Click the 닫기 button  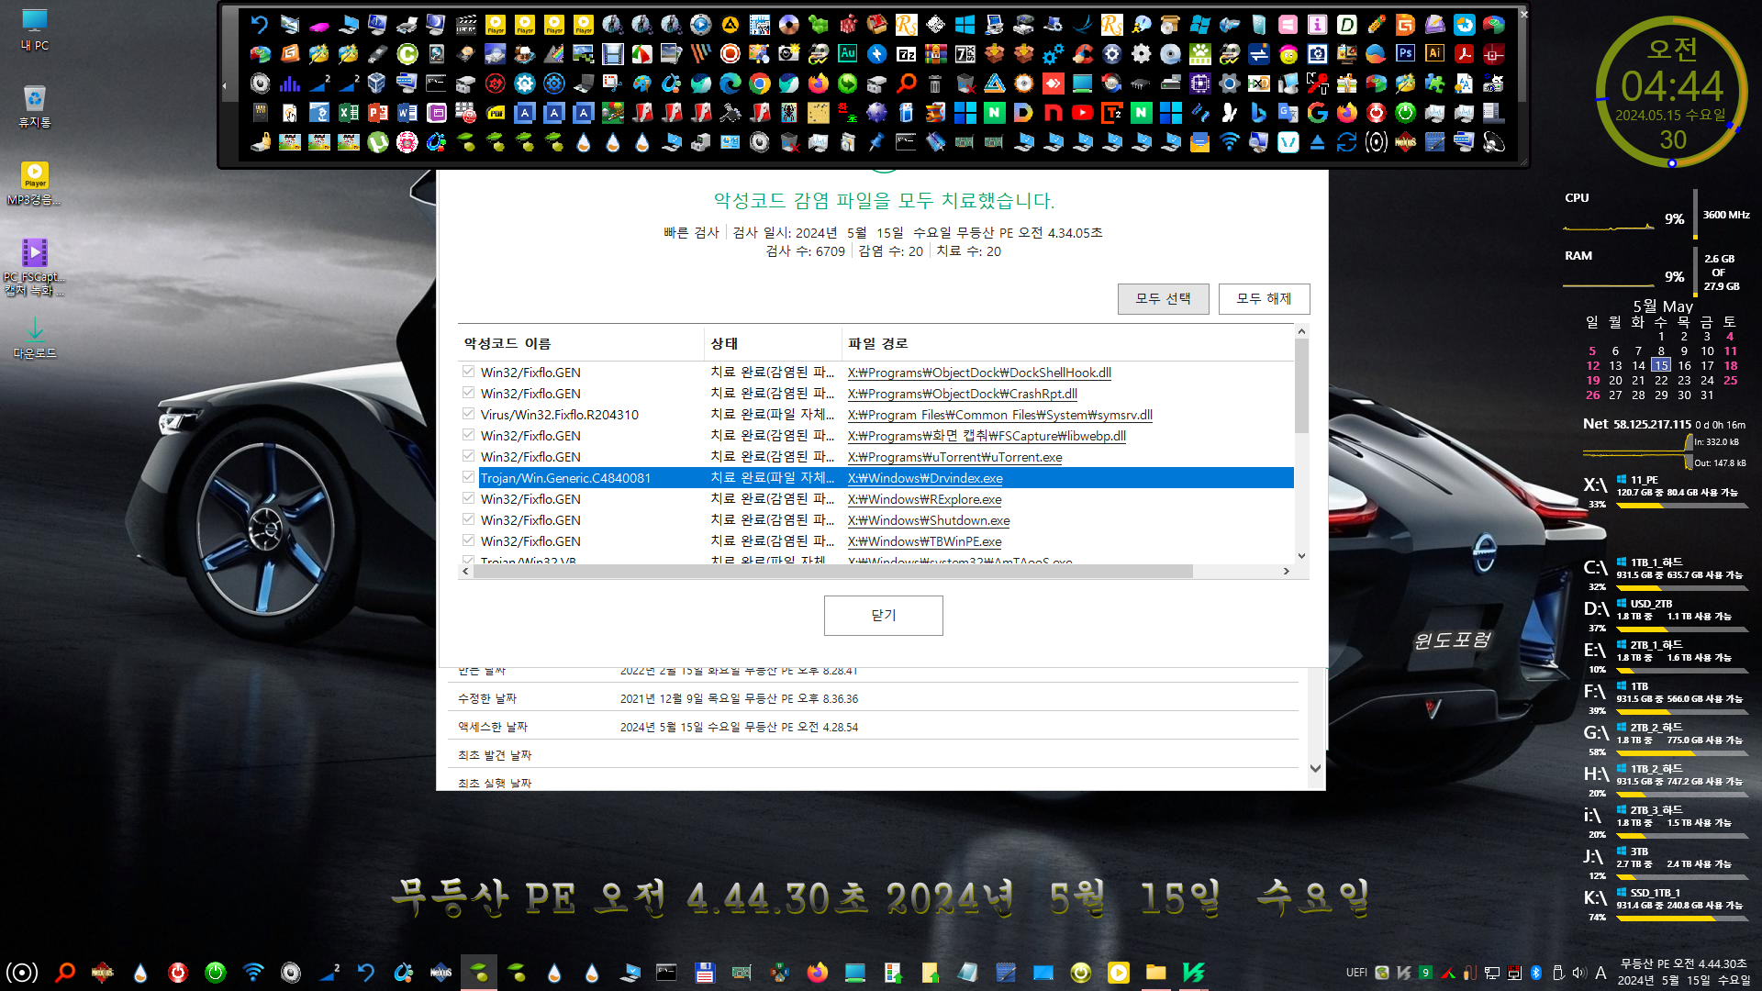(x=883, y=615)
